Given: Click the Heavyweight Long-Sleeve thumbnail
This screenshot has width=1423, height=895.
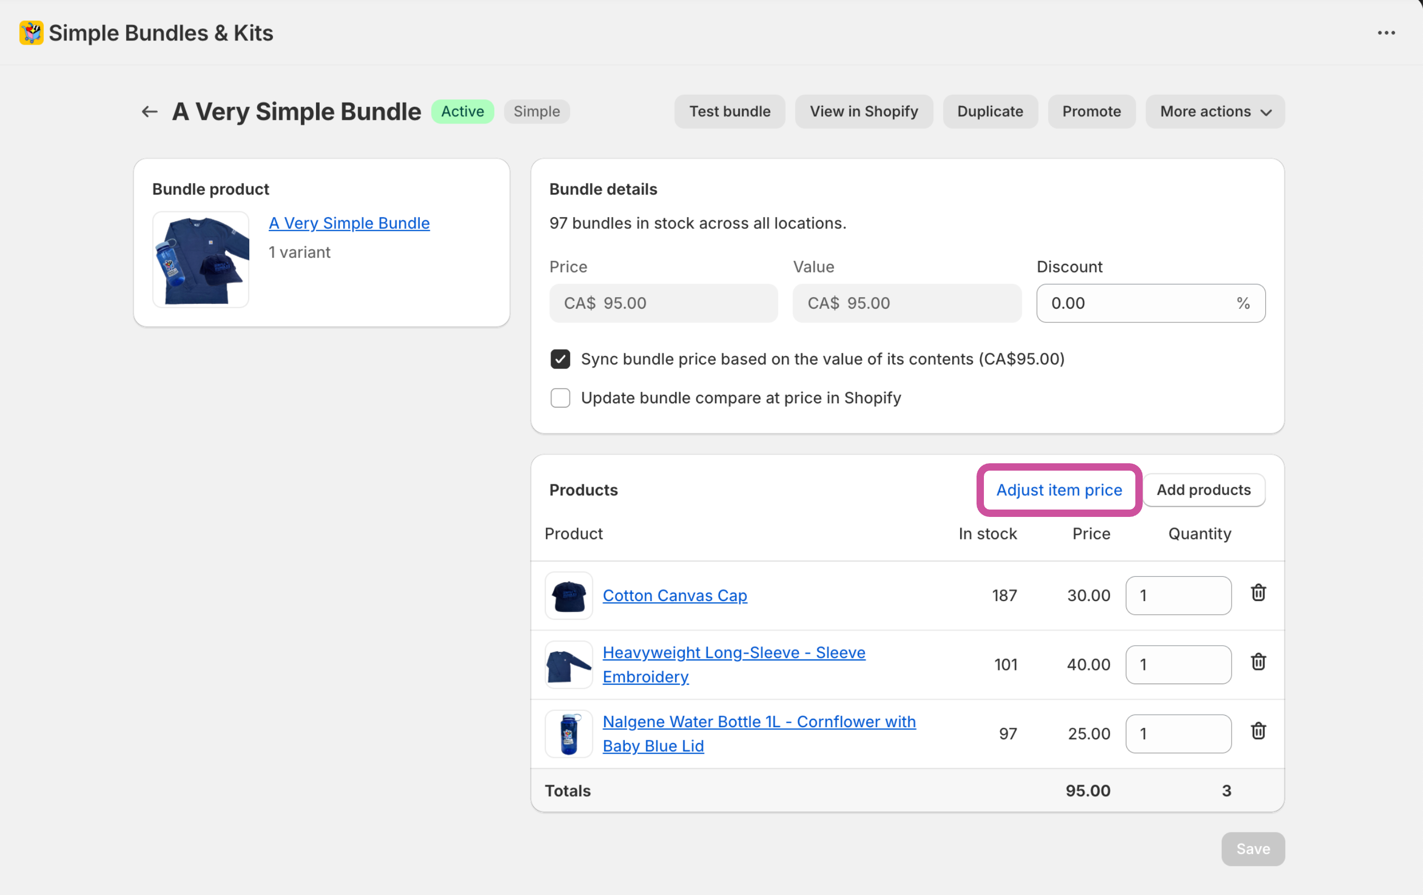Looking at the screenshot, I should pyautogui.click(x=568, y=665).
